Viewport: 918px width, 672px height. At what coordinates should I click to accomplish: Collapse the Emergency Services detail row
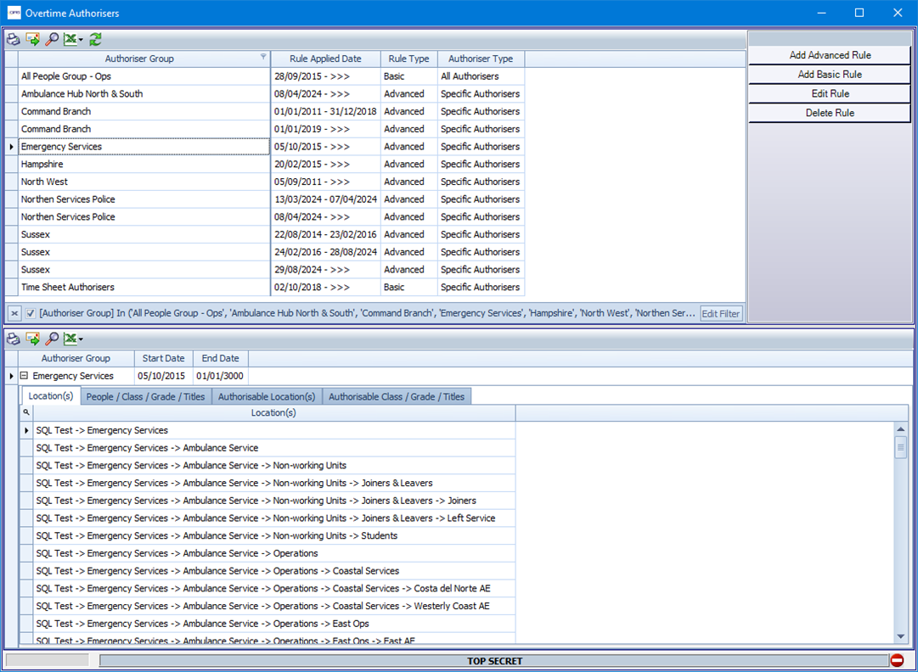coord(24,376)
